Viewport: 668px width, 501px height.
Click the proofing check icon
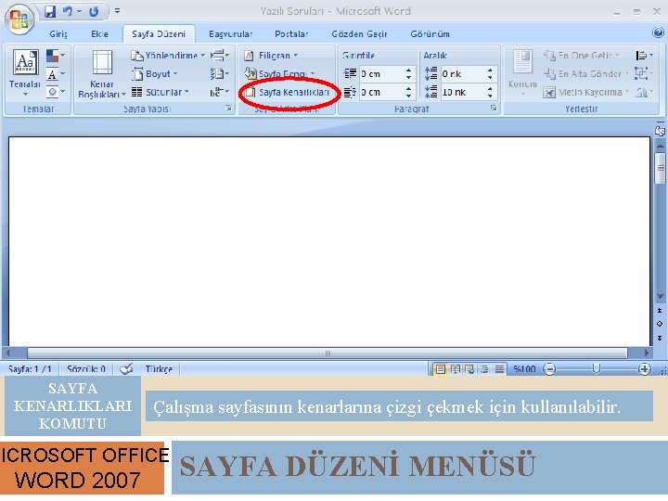click(x=126, y=369)
